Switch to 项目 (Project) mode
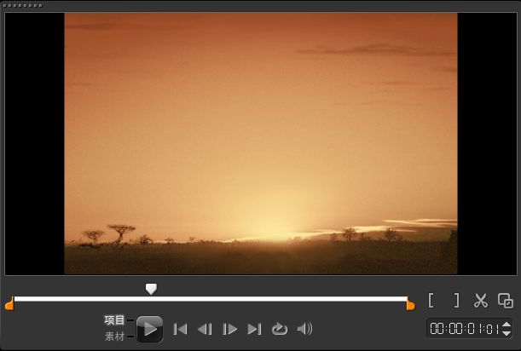This screenshot has width=521, height=351. [x=114, y=320]
